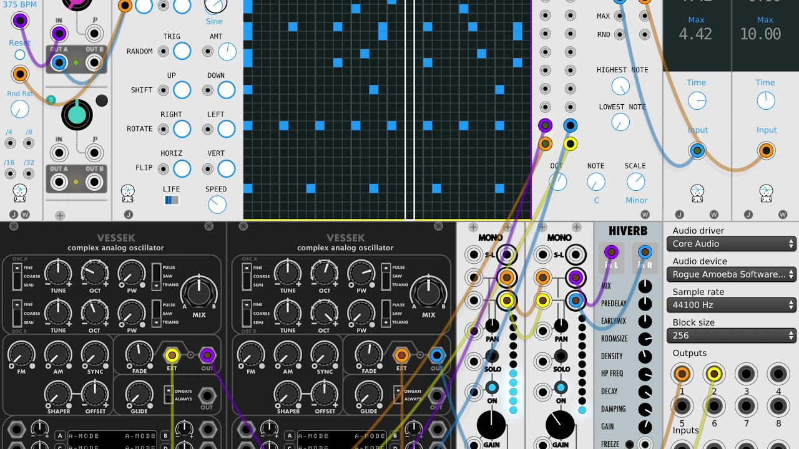Click the yellow EXT jack on Vessek
The image size is (799, 449).
(172, 355)
